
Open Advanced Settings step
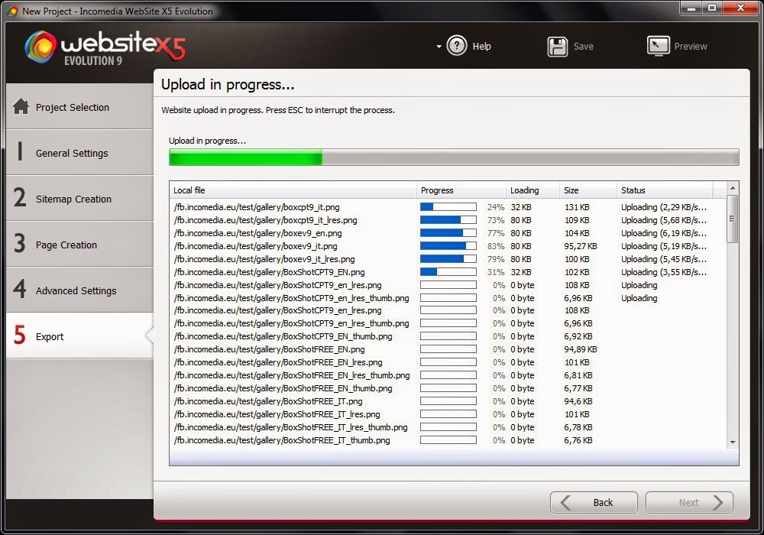coord(79,290)
